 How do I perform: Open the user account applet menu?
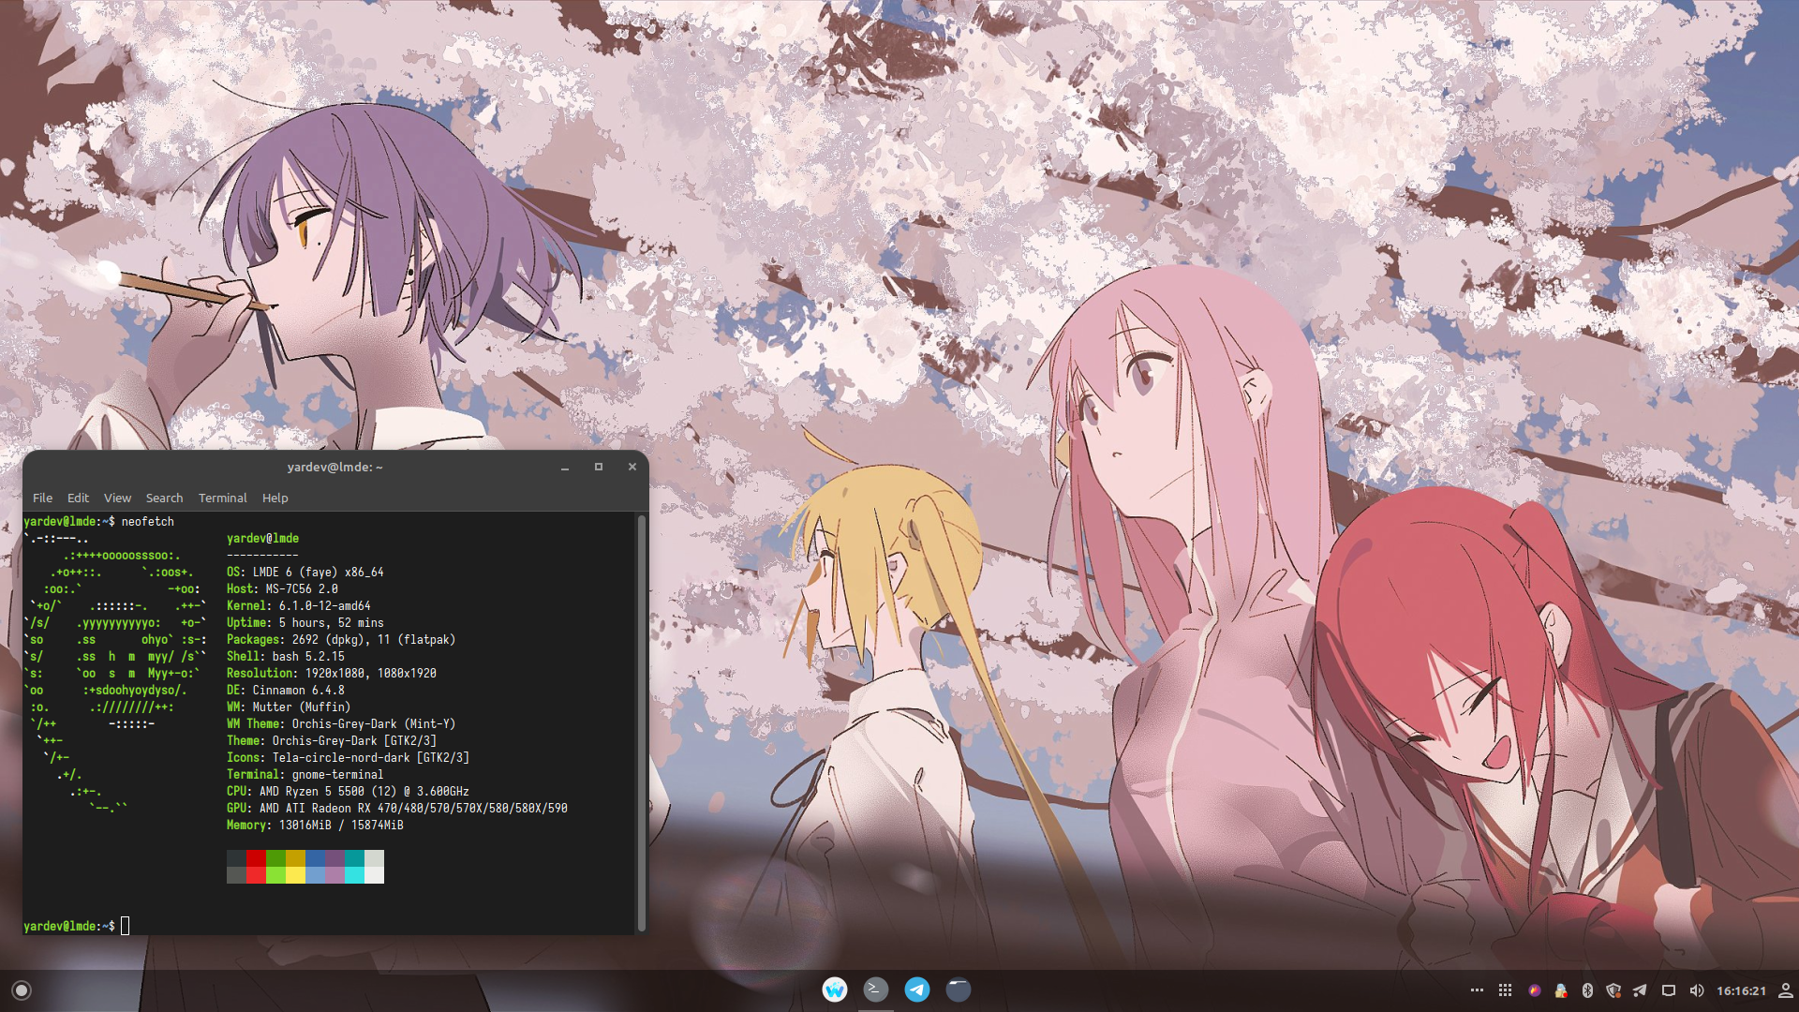tap(1785, 990)
